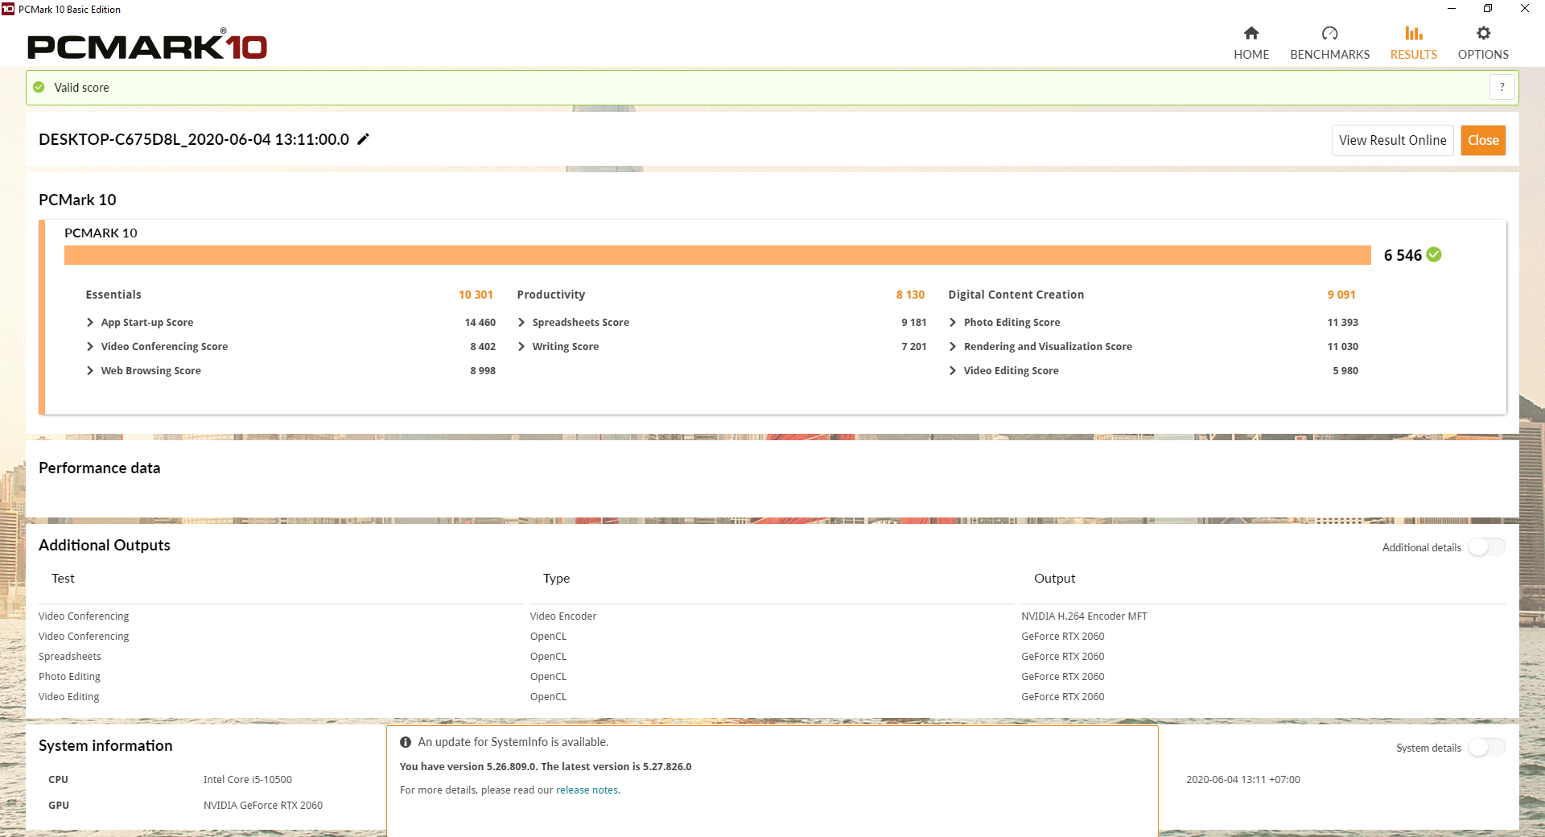Click the Essentials score 10 301

point(476,295)
